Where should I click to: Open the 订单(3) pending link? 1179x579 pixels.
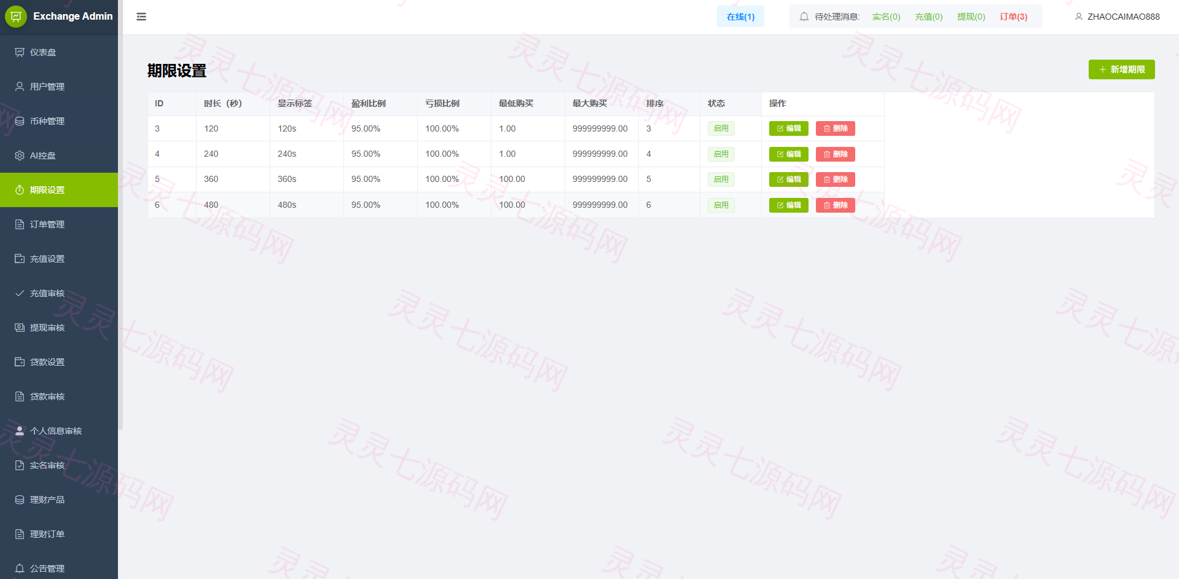[x=1013, y=17]
